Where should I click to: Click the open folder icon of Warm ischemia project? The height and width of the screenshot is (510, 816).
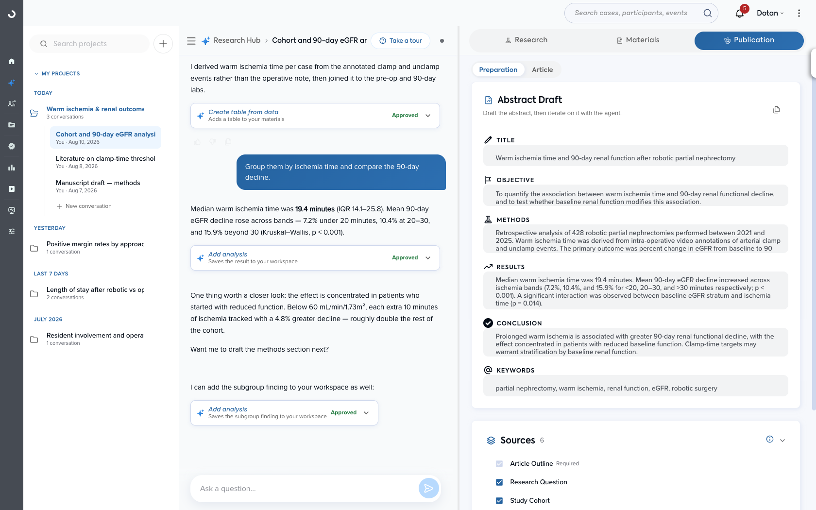(x=34, y=113)
